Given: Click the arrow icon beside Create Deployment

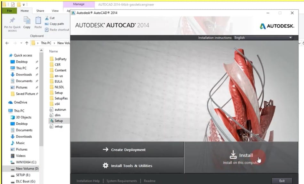Looking at the screenshot, I should (x=106, y=149).
